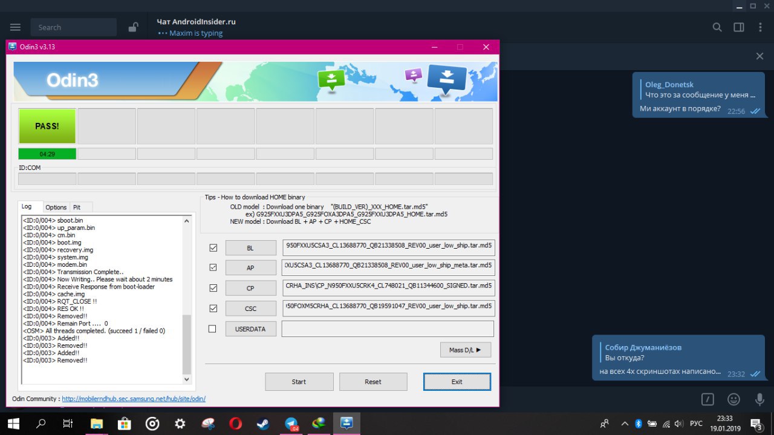This screenshot has width=774, height=435.
Task: Click the CSC file button
Action: [x=251, y=309]
